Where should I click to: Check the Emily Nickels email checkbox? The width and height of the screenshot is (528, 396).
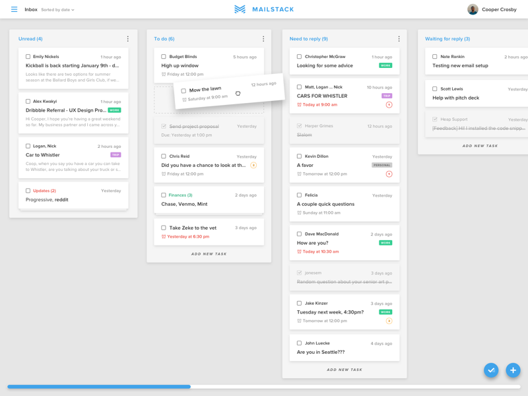[x=28, y=57]
